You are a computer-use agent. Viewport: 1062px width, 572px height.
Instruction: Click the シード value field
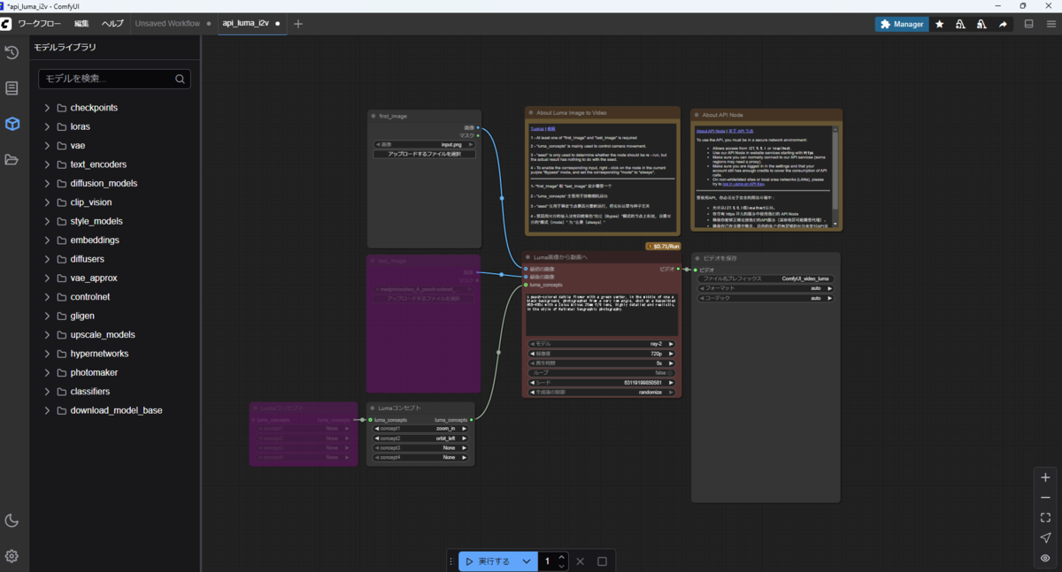[601, 383]
